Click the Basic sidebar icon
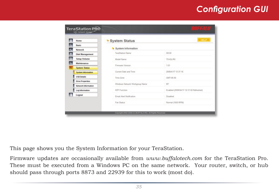Viewport: 279px width, 193px height. click(71, 45)
